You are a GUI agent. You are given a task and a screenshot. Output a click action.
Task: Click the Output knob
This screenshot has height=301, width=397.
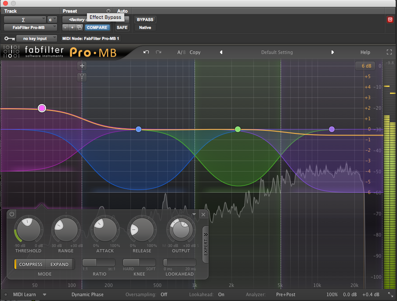pyautogui.click(x=181, y=229)
